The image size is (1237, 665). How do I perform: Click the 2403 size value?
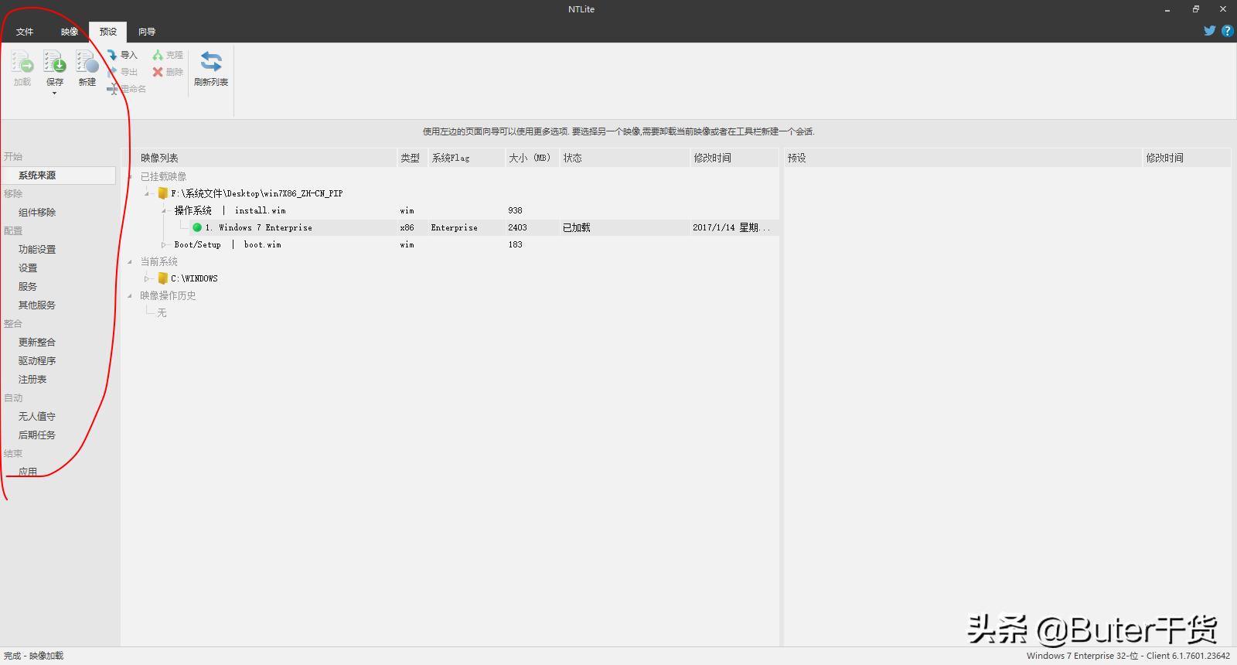point(517,227)
